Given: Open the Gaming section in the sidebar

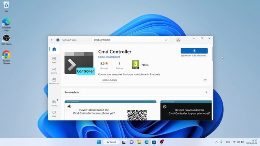Looking at the screenshot, I should 54,71.
